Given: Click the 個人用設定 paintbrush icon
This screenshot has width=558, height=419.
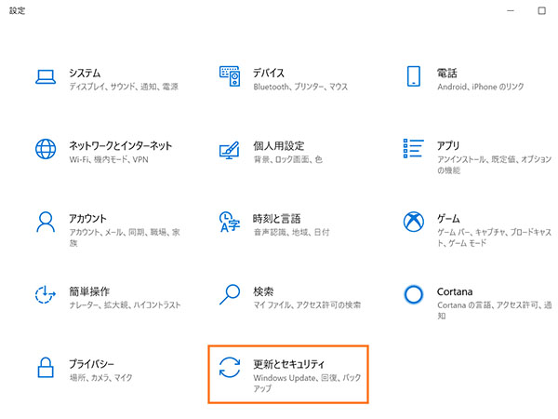Looking at the screenshot, I should (229, 150).
